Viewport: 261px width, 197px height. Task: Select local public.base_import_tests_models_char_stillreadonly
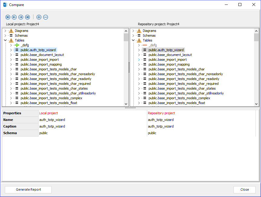point(58,93)
